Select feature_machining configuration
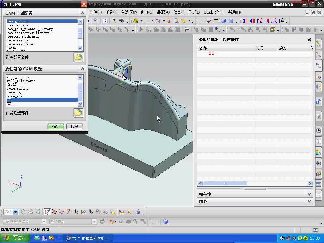 42,36
